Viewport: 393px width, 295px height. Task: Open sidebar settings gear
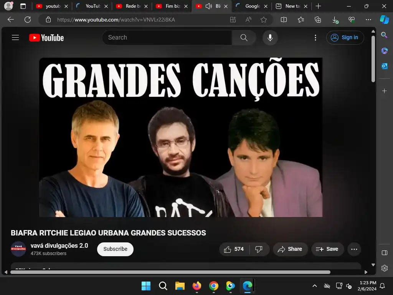(384, 268)
